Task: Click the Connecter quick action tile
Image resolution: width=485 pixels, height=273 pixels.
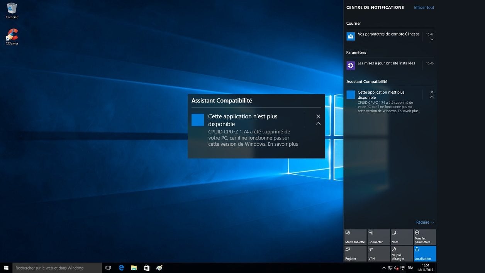Action: point(378,237)
